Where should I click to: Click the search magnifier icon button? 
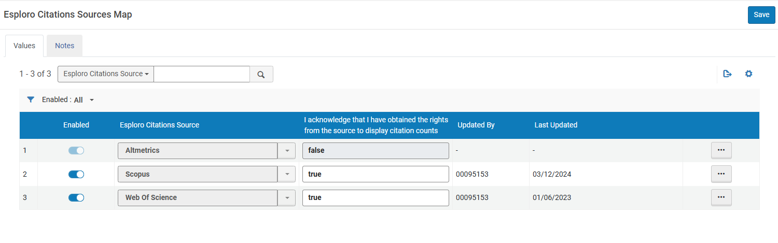click(x=261, y=74)
